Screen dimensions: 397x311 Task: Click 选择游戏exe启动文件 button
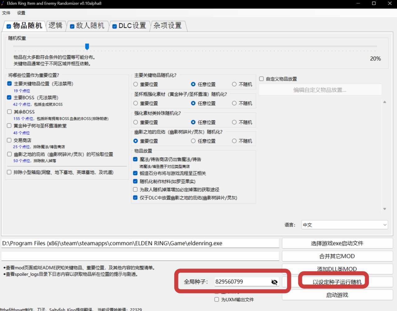(337, 243)
